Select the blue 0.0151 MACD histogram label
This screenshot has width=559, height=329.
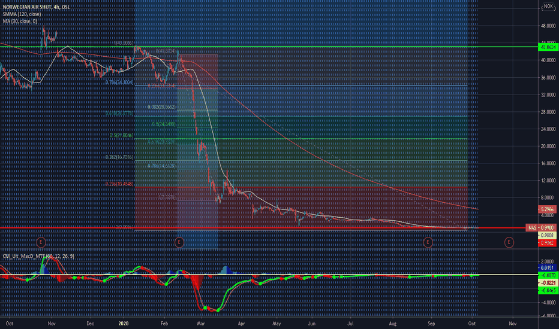[547, 267]
